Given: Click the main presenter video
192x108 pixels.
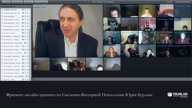Looking at the screenshot, I should click(68, 31).
